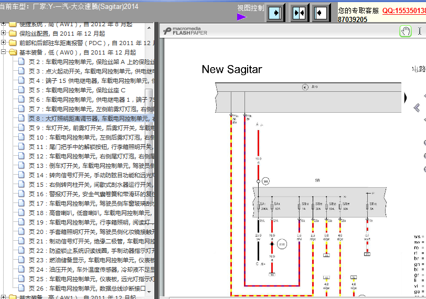Open 页 4: 端子 15 供电继电器
The width and height of the screenshot is (426, 299).
pos(91,81)
